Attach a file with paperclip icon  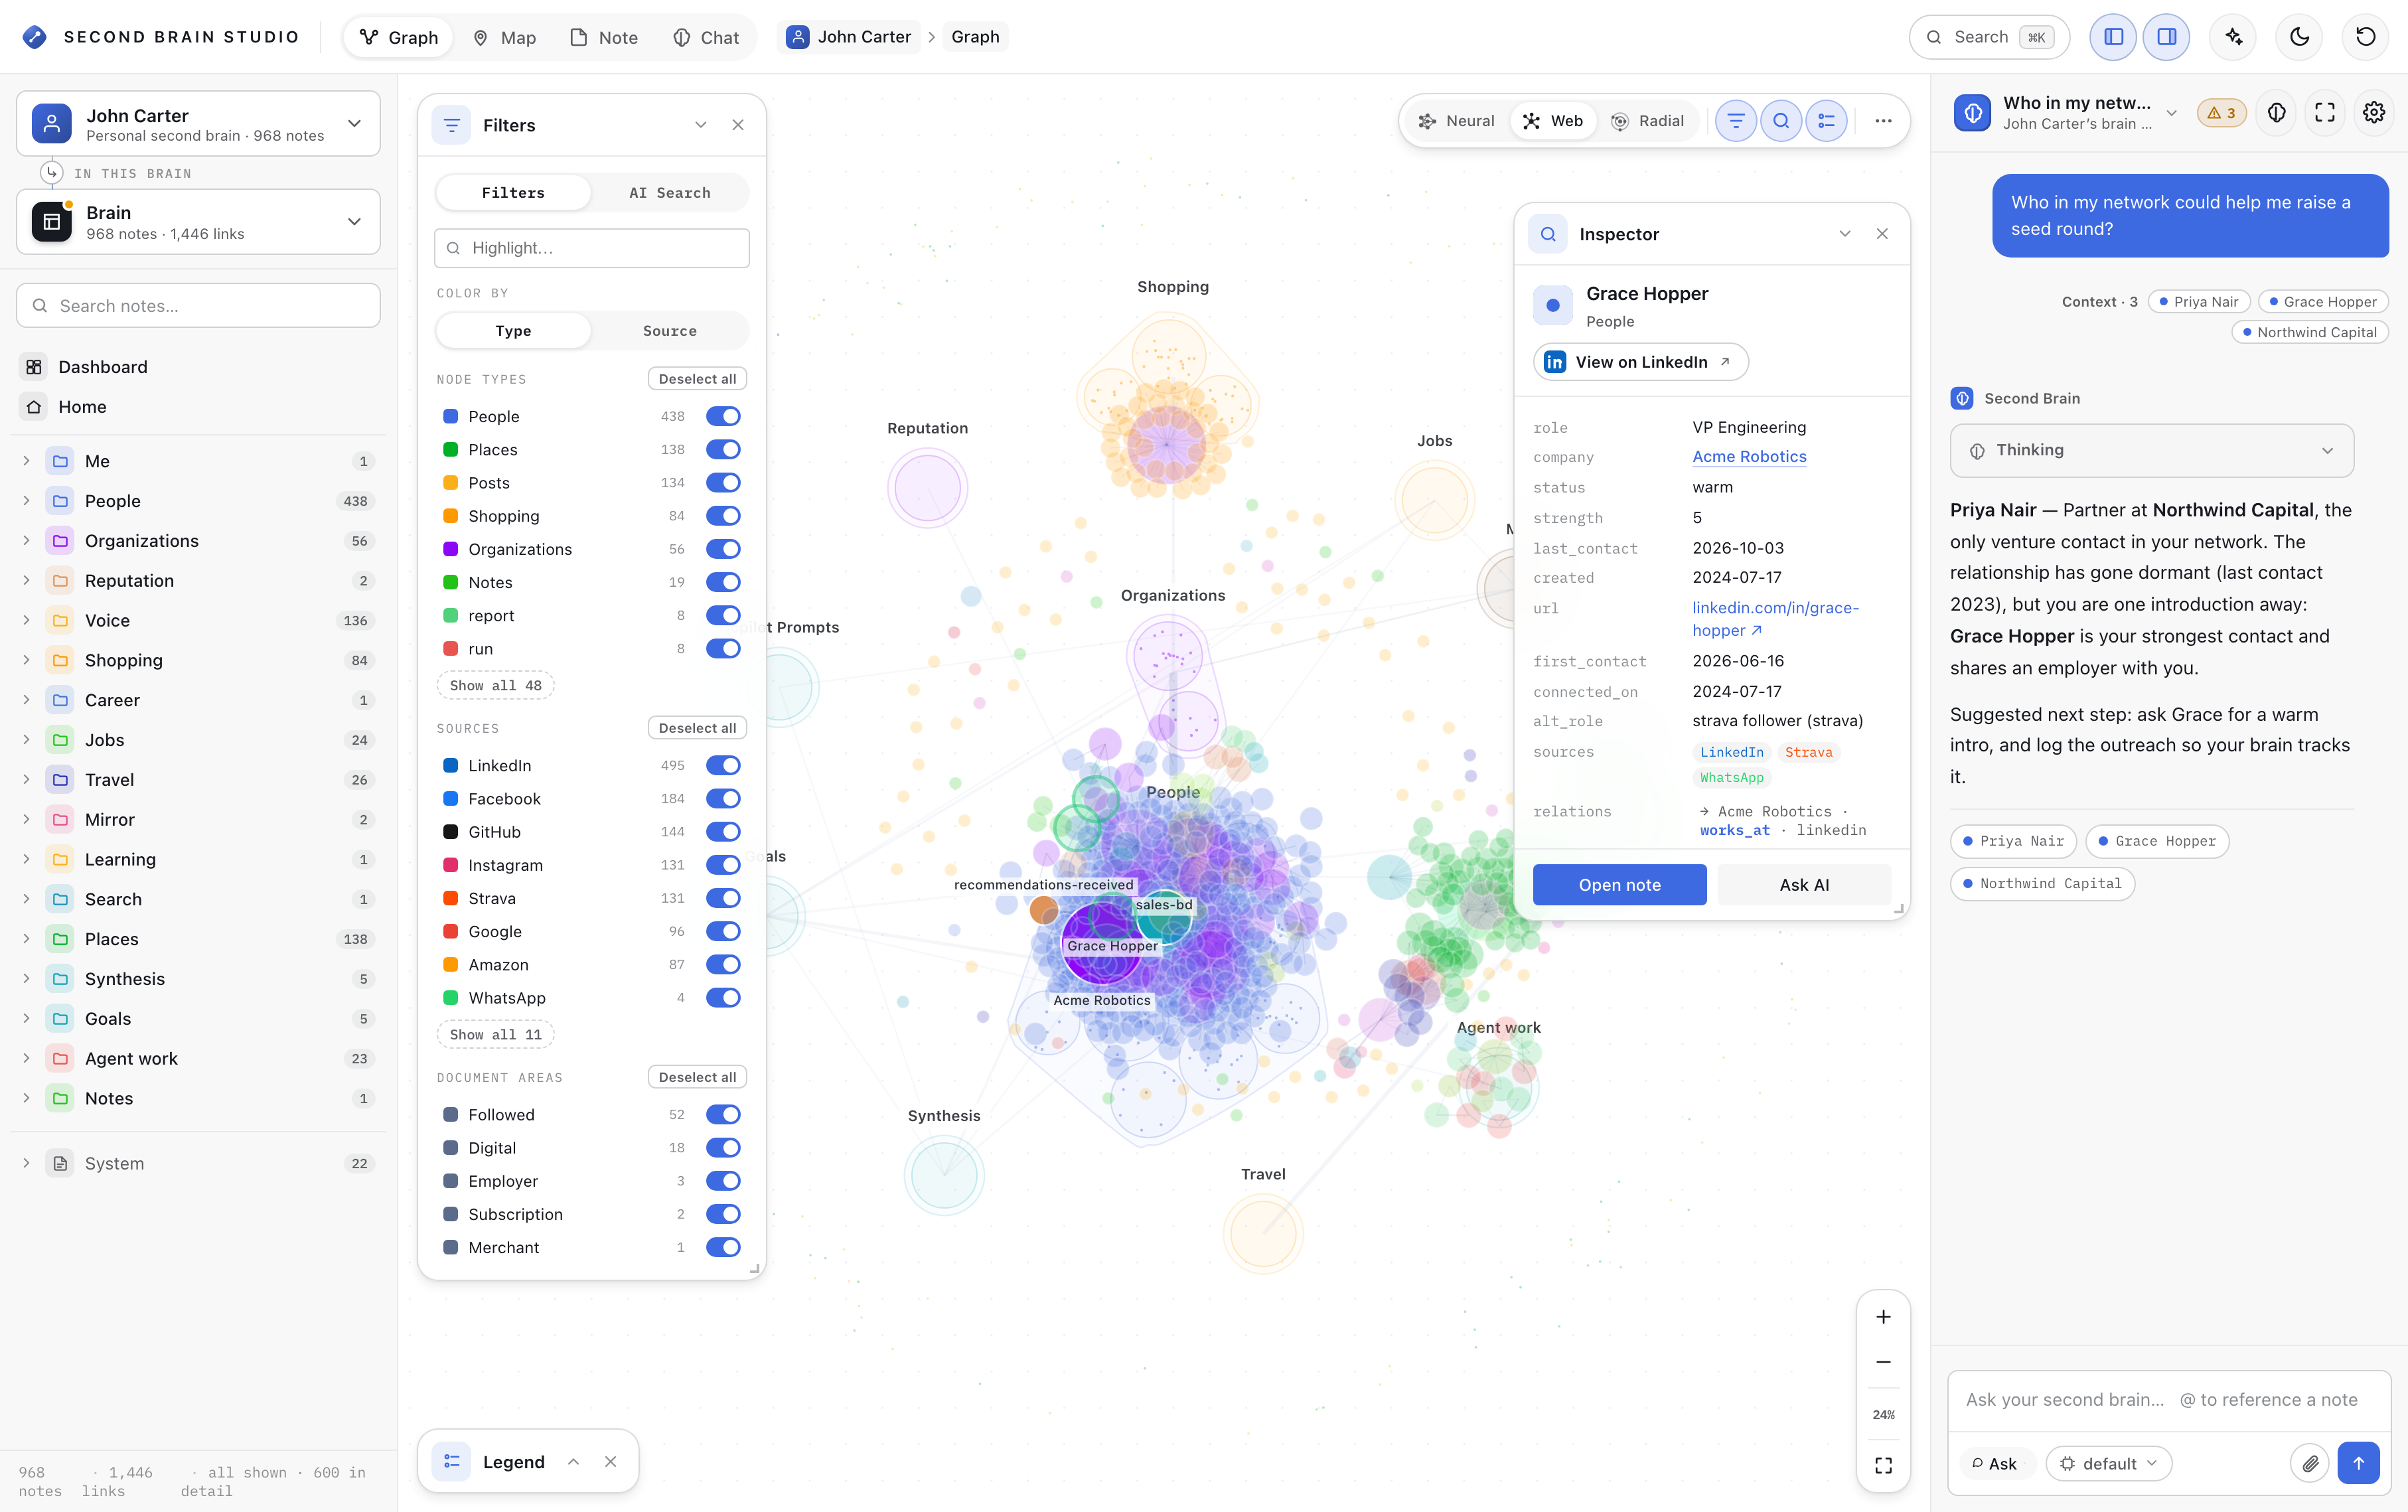tap(2310, 1464)
